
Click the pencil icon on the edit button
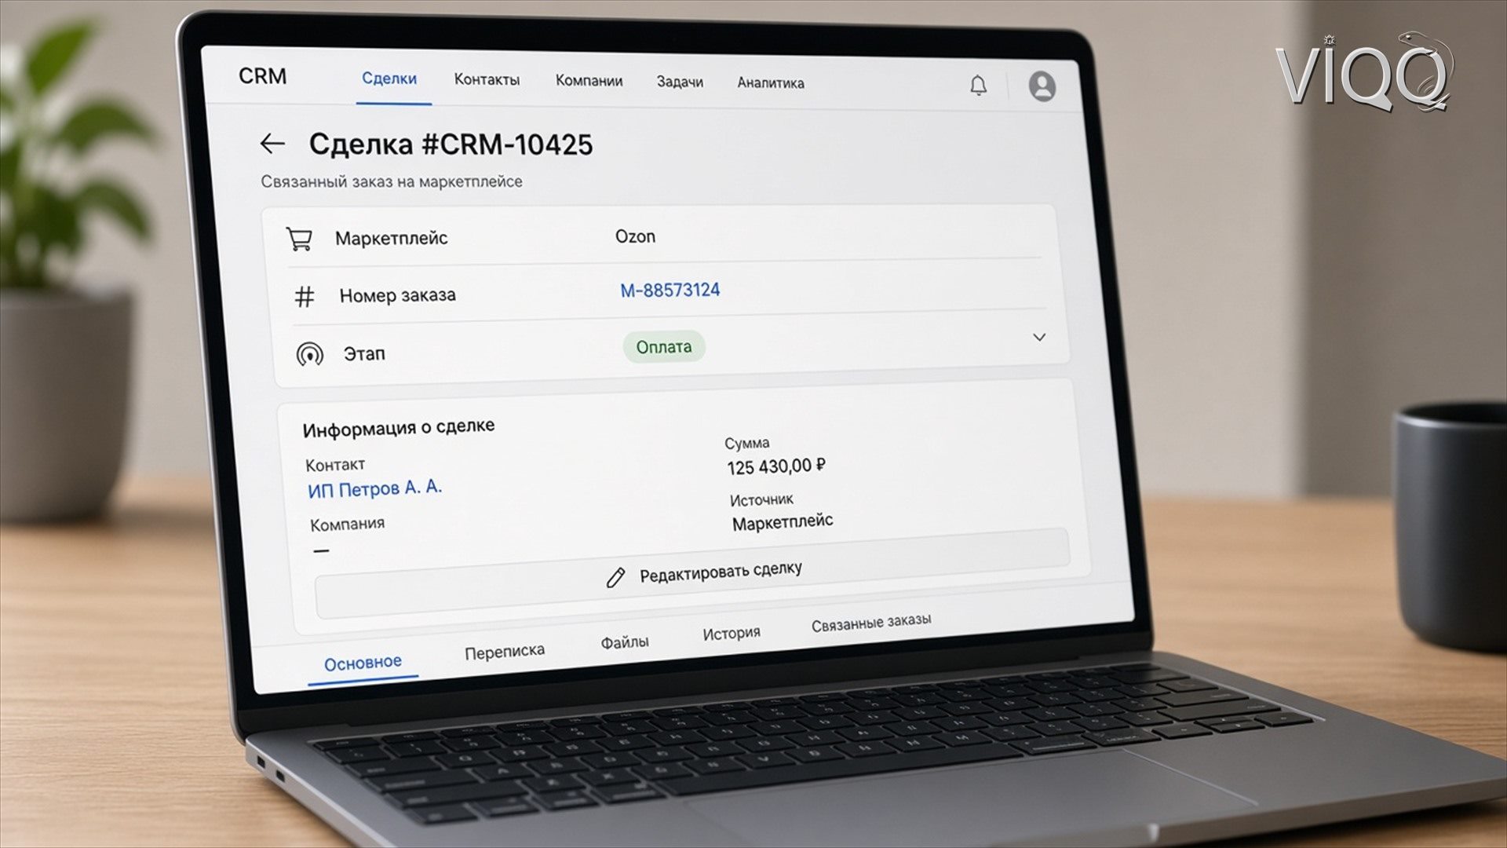coord(615,578)
